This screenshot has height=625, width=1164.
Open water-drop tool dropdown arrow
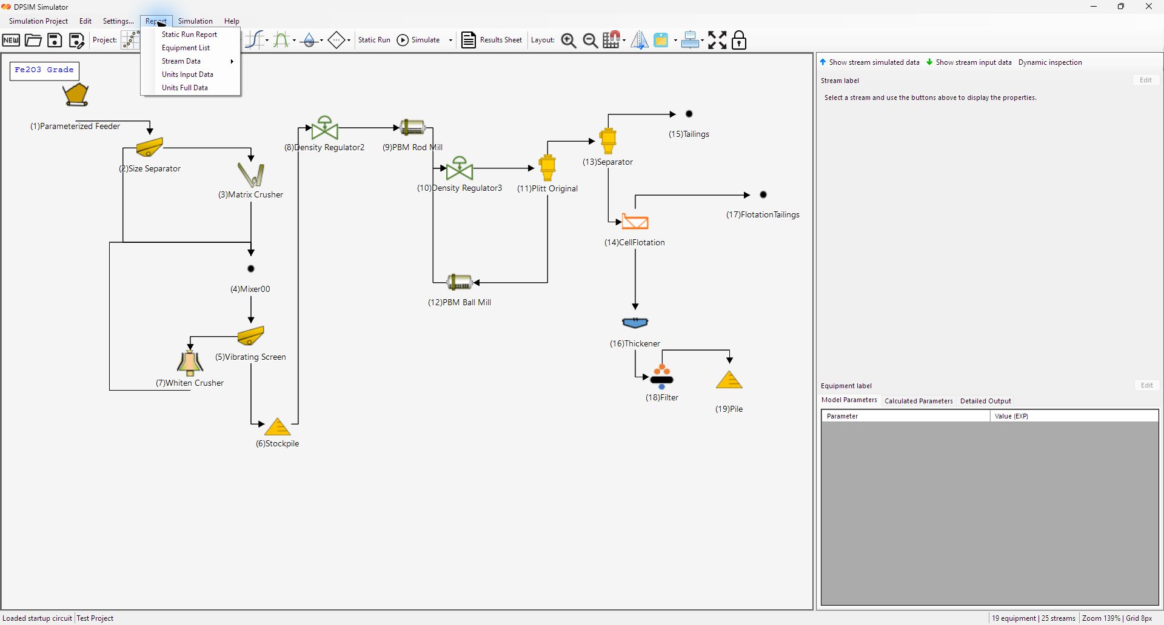[x=321, y=41]
